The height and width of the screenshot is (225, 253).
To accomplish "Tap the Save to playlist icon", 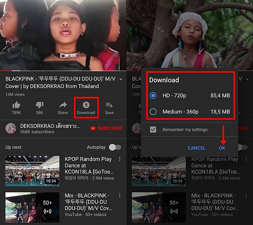I will click(109, 105).
